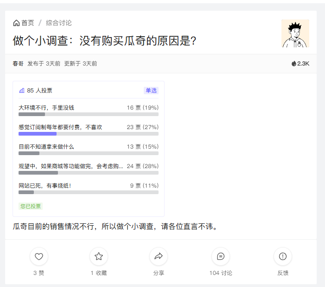
Task: Click the 28% poll progress bar
Action: pyautogui.click(x=89, y=173)
